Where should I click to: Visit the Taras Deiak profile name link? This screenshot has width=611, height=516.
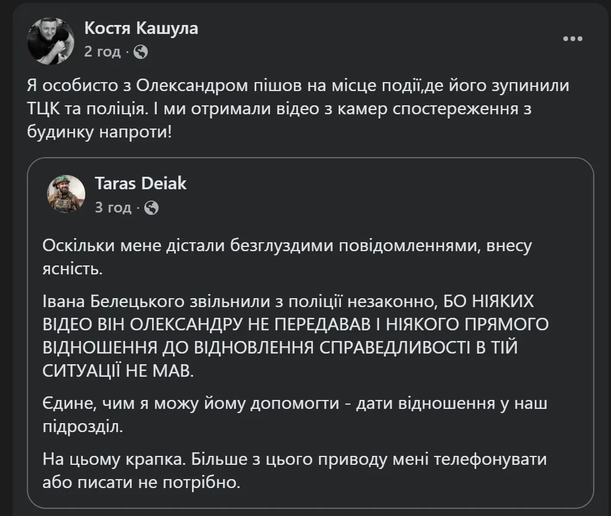coord(141,183)
